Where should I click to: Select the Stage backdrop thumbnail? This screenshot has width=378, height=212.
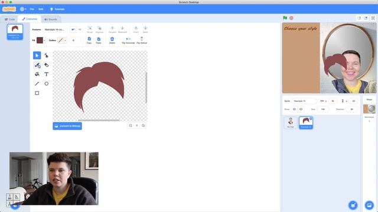[x=369, y=109]
